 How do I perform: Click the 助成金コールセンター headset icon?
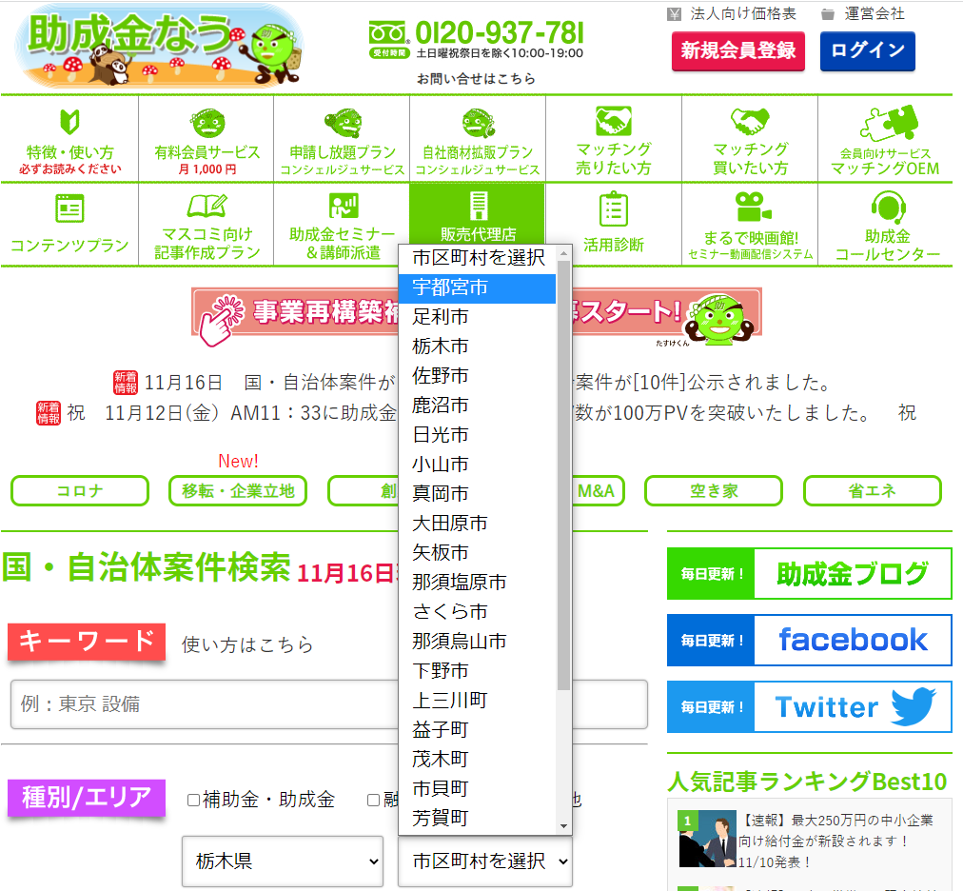887,207
